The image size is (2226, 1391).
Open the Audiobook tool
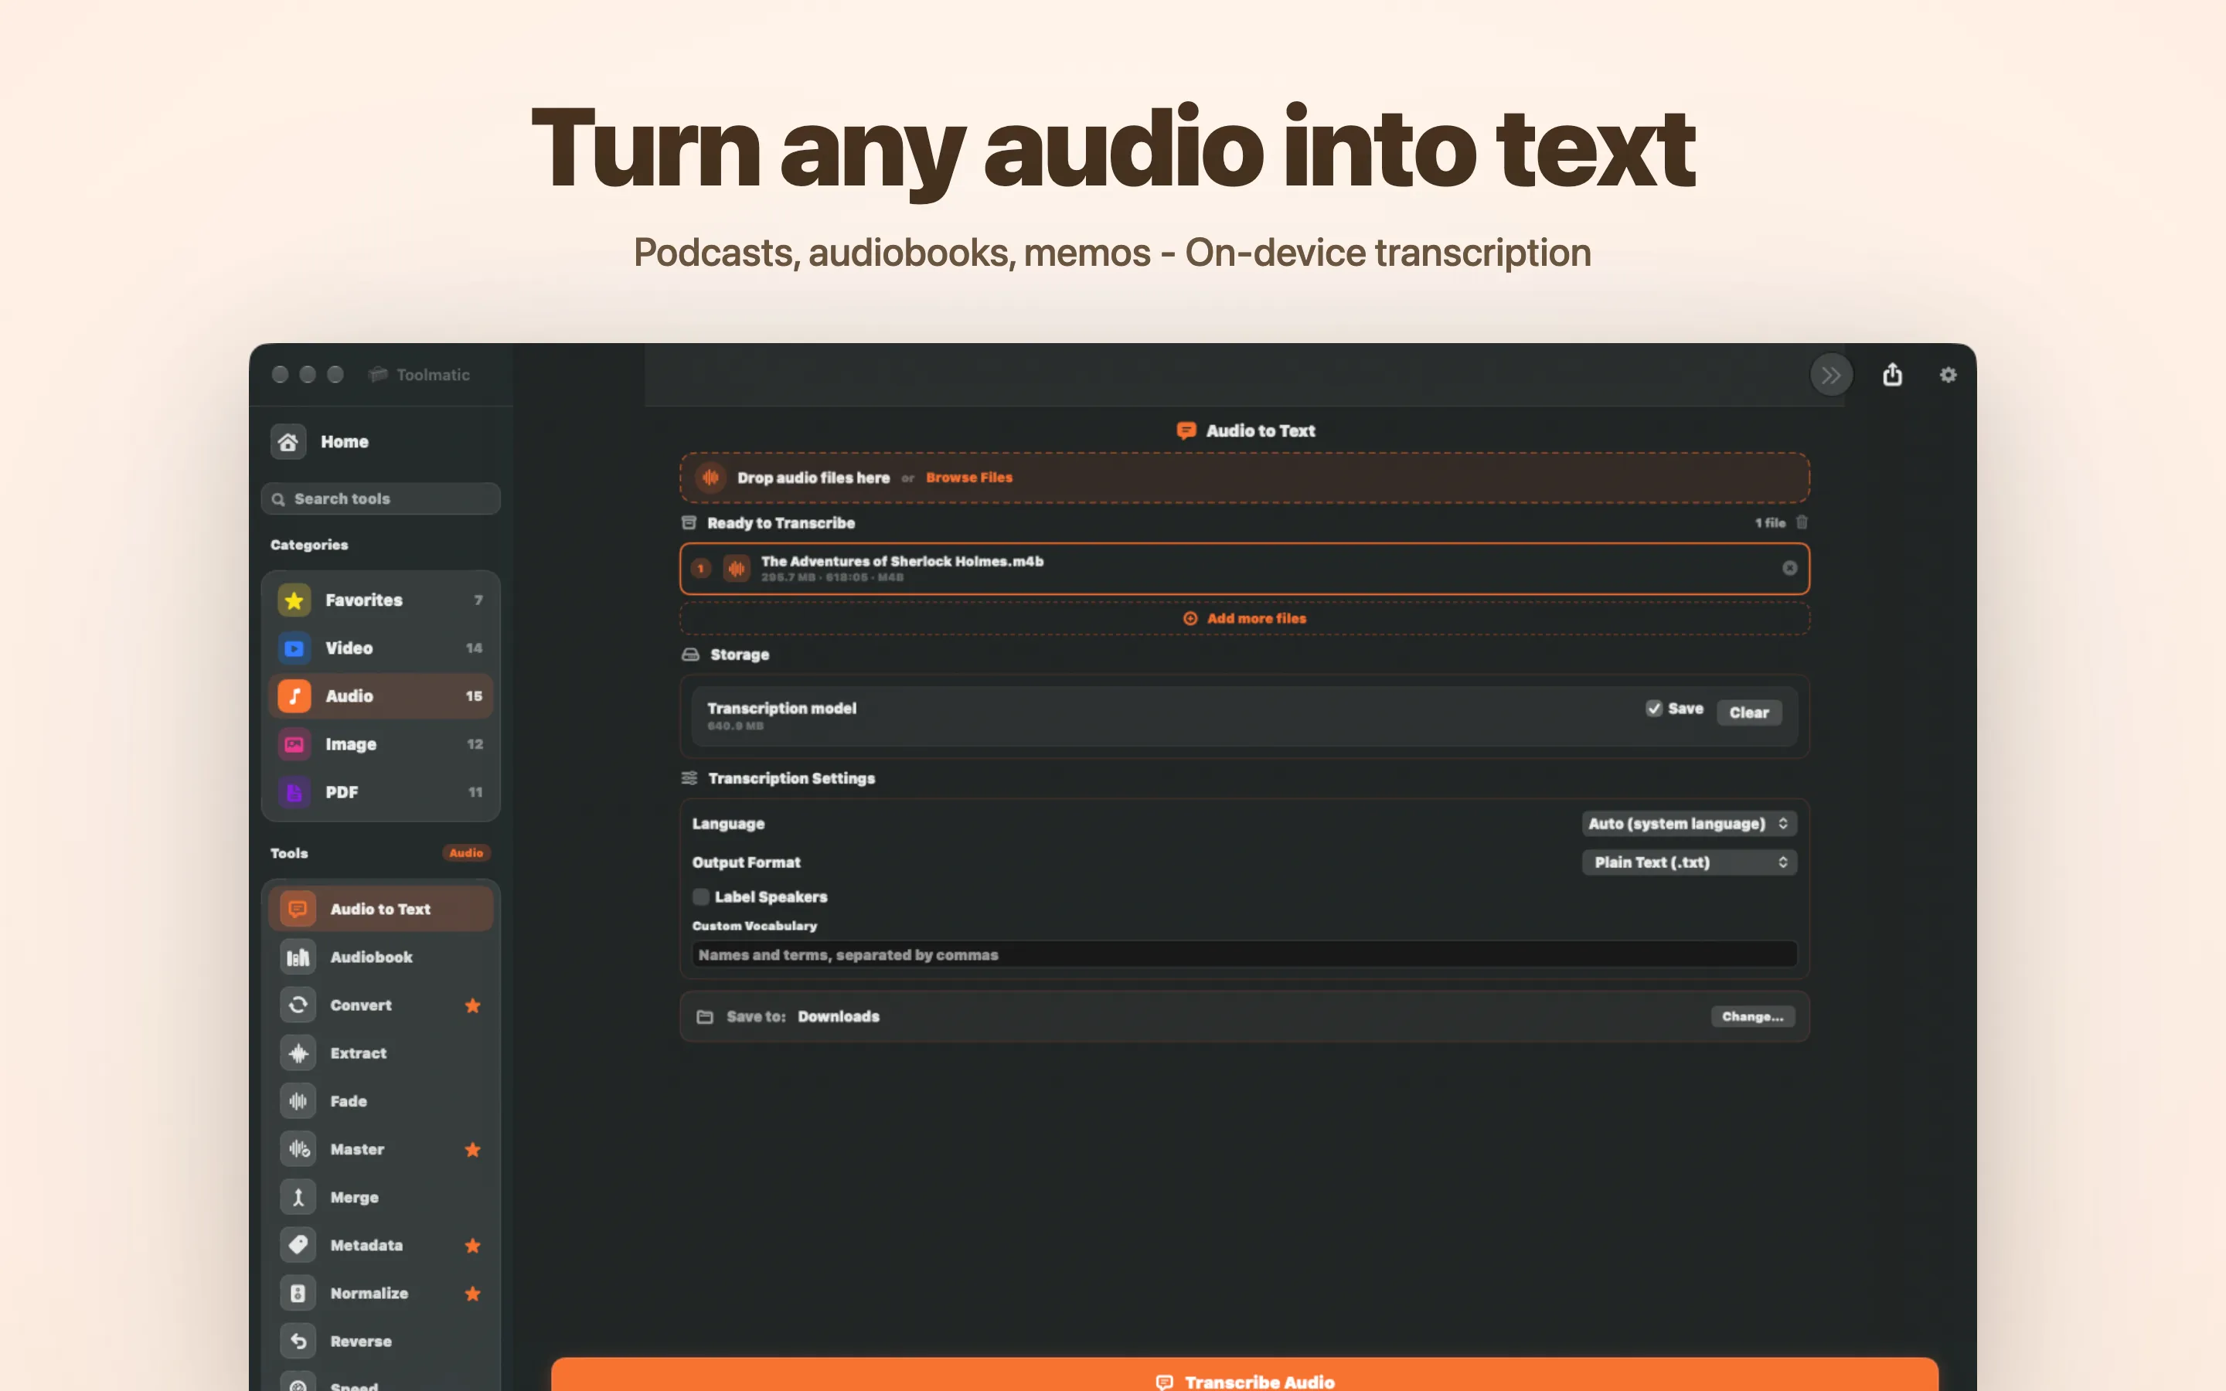pos(381,957)
